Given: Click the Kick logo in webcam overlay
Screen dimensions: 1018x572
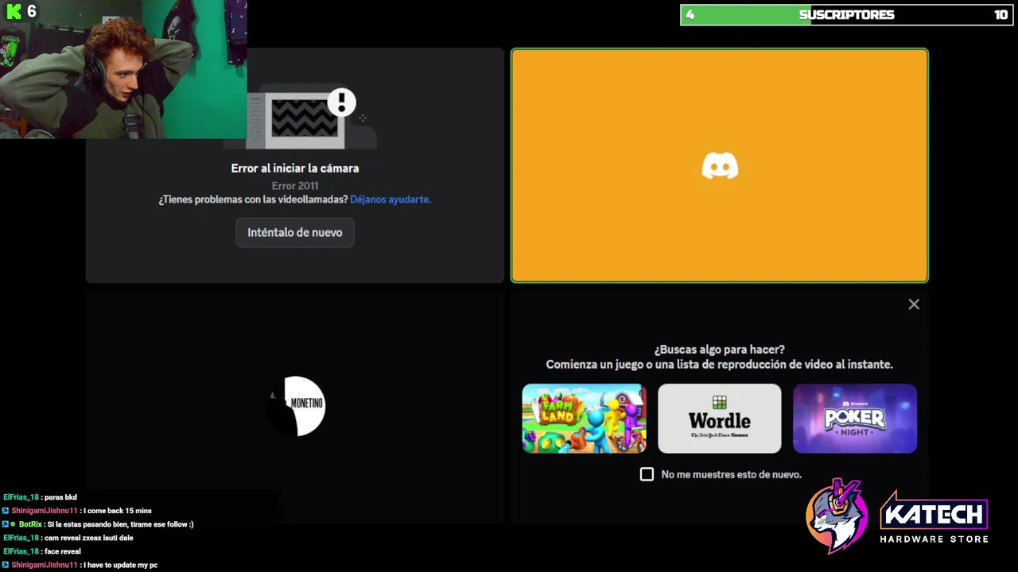Looking at the screenshot, I should pyautogui.click(x=14, y=11).
